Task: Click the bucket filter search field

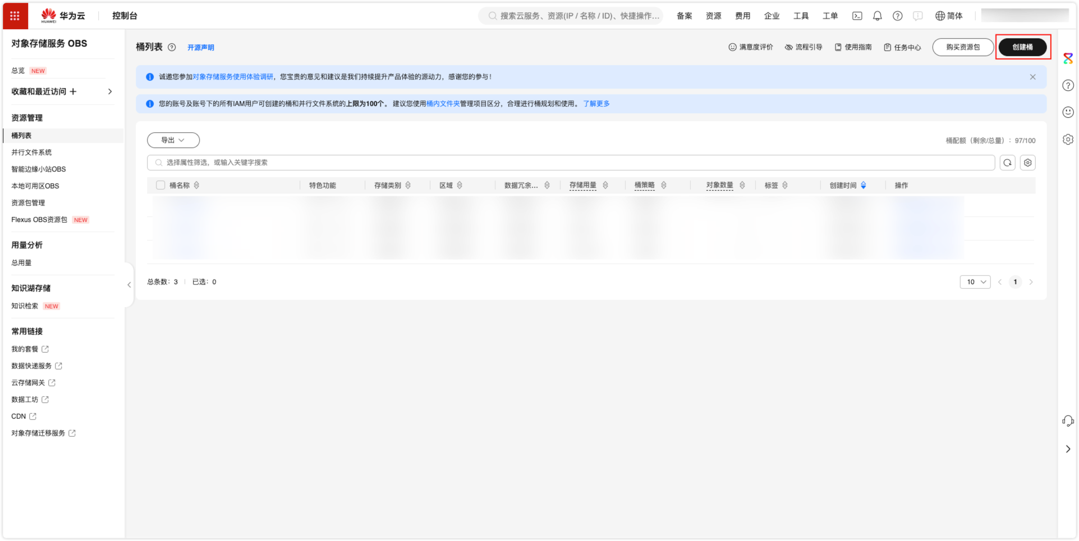Action: point(571,163)
